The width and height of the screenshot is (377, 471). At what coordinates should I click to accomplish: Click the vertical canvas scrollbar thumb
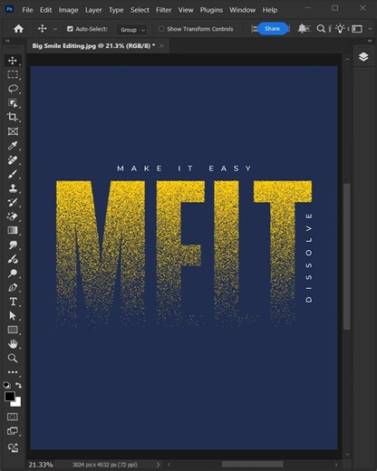point(347,256)
